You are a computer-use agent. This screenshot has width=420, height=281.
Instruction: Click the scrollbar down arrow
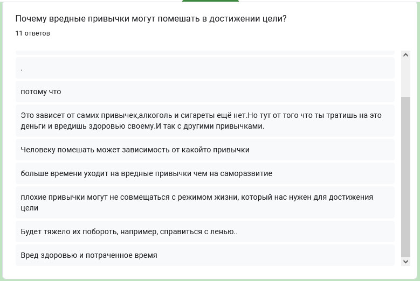pos(405,262)
